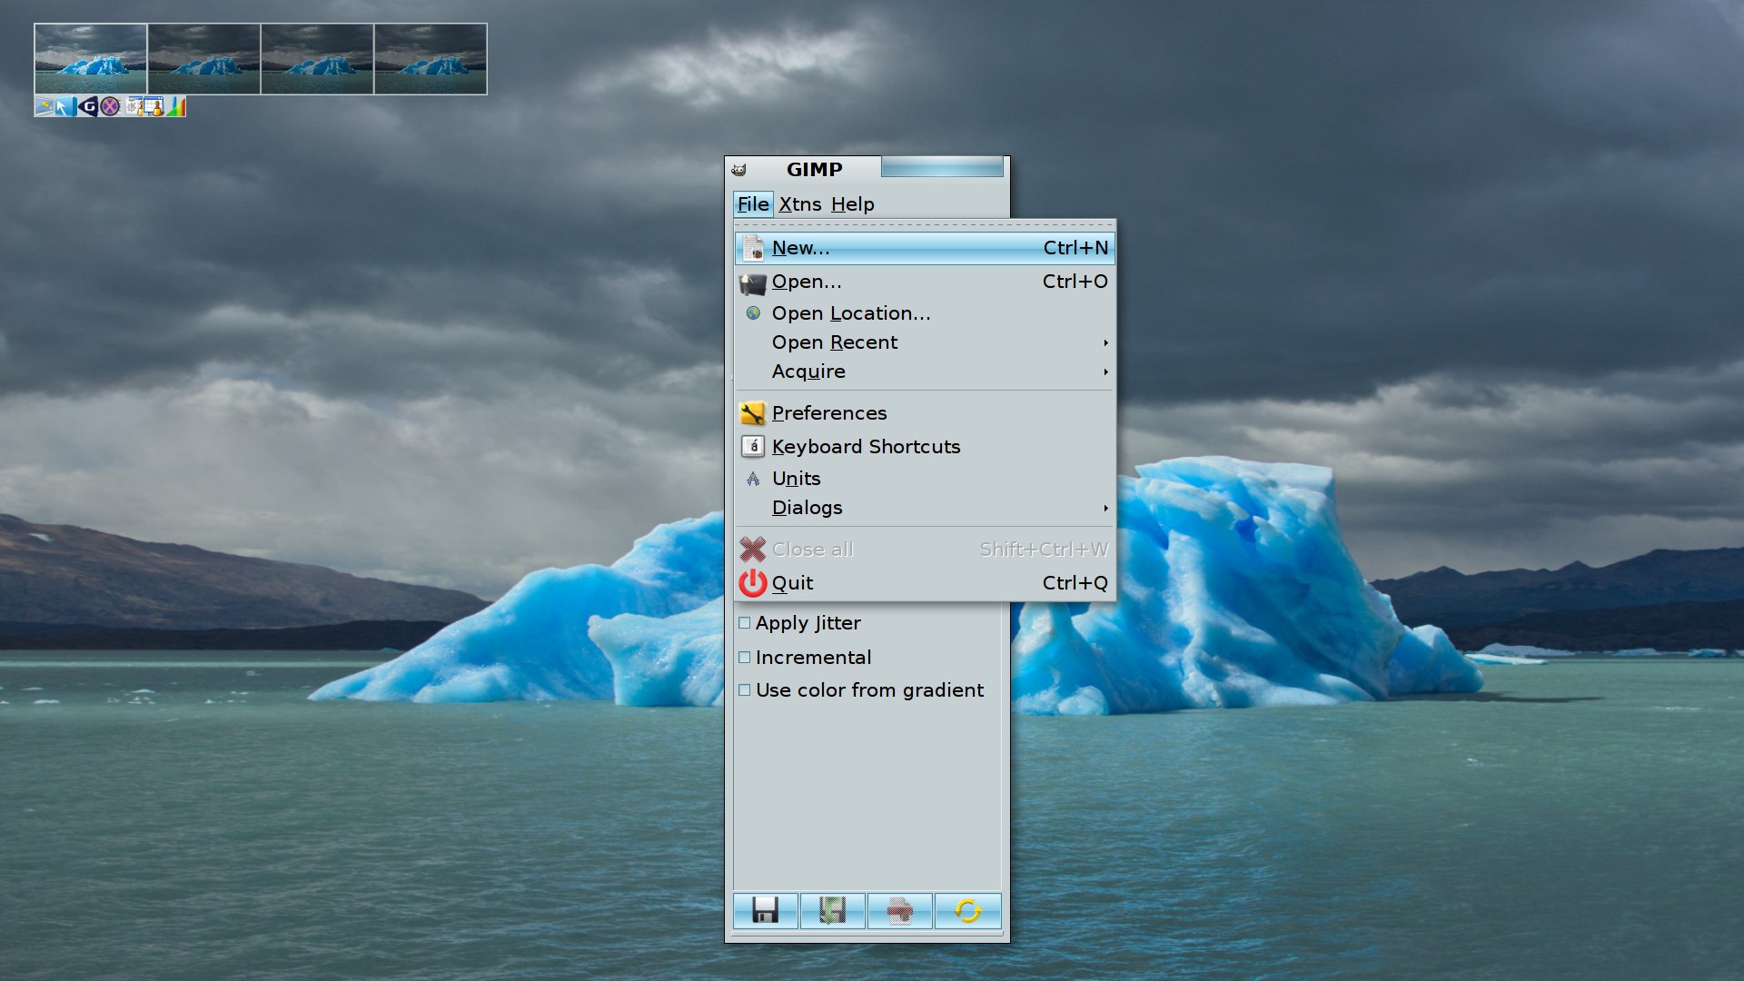Select Units in the File menu
The image size is (1744, 981).
(x=925, y=479)
